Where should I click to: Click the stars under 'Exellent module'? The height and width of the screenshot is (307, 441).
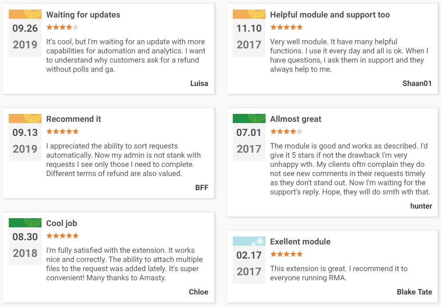(286, 254)
